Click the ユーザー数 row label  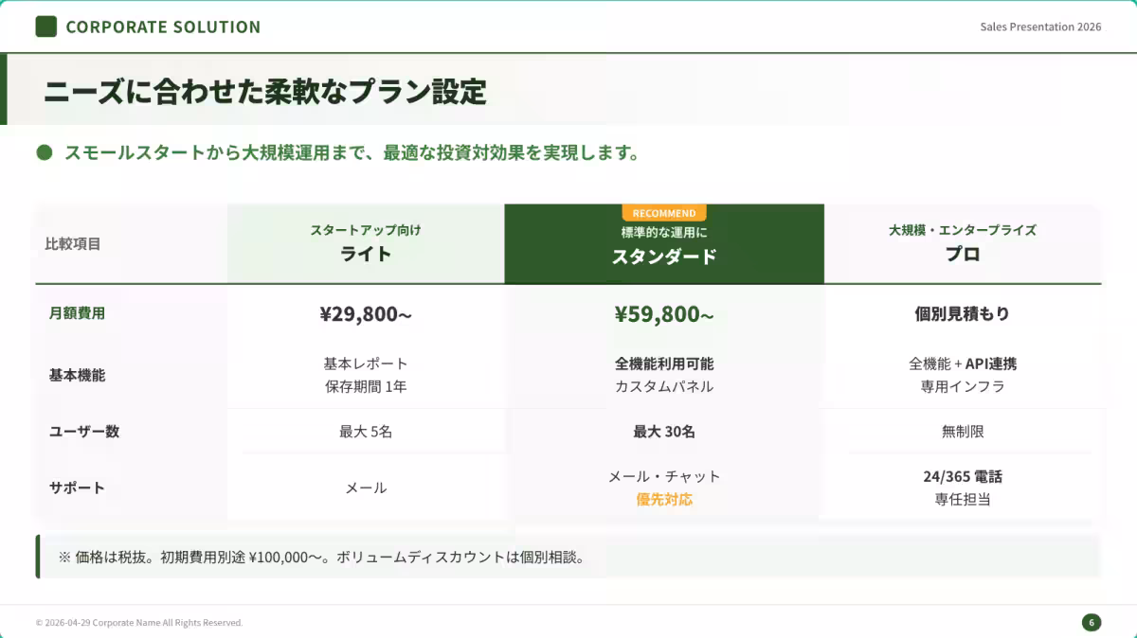click(x=83, y=432)
